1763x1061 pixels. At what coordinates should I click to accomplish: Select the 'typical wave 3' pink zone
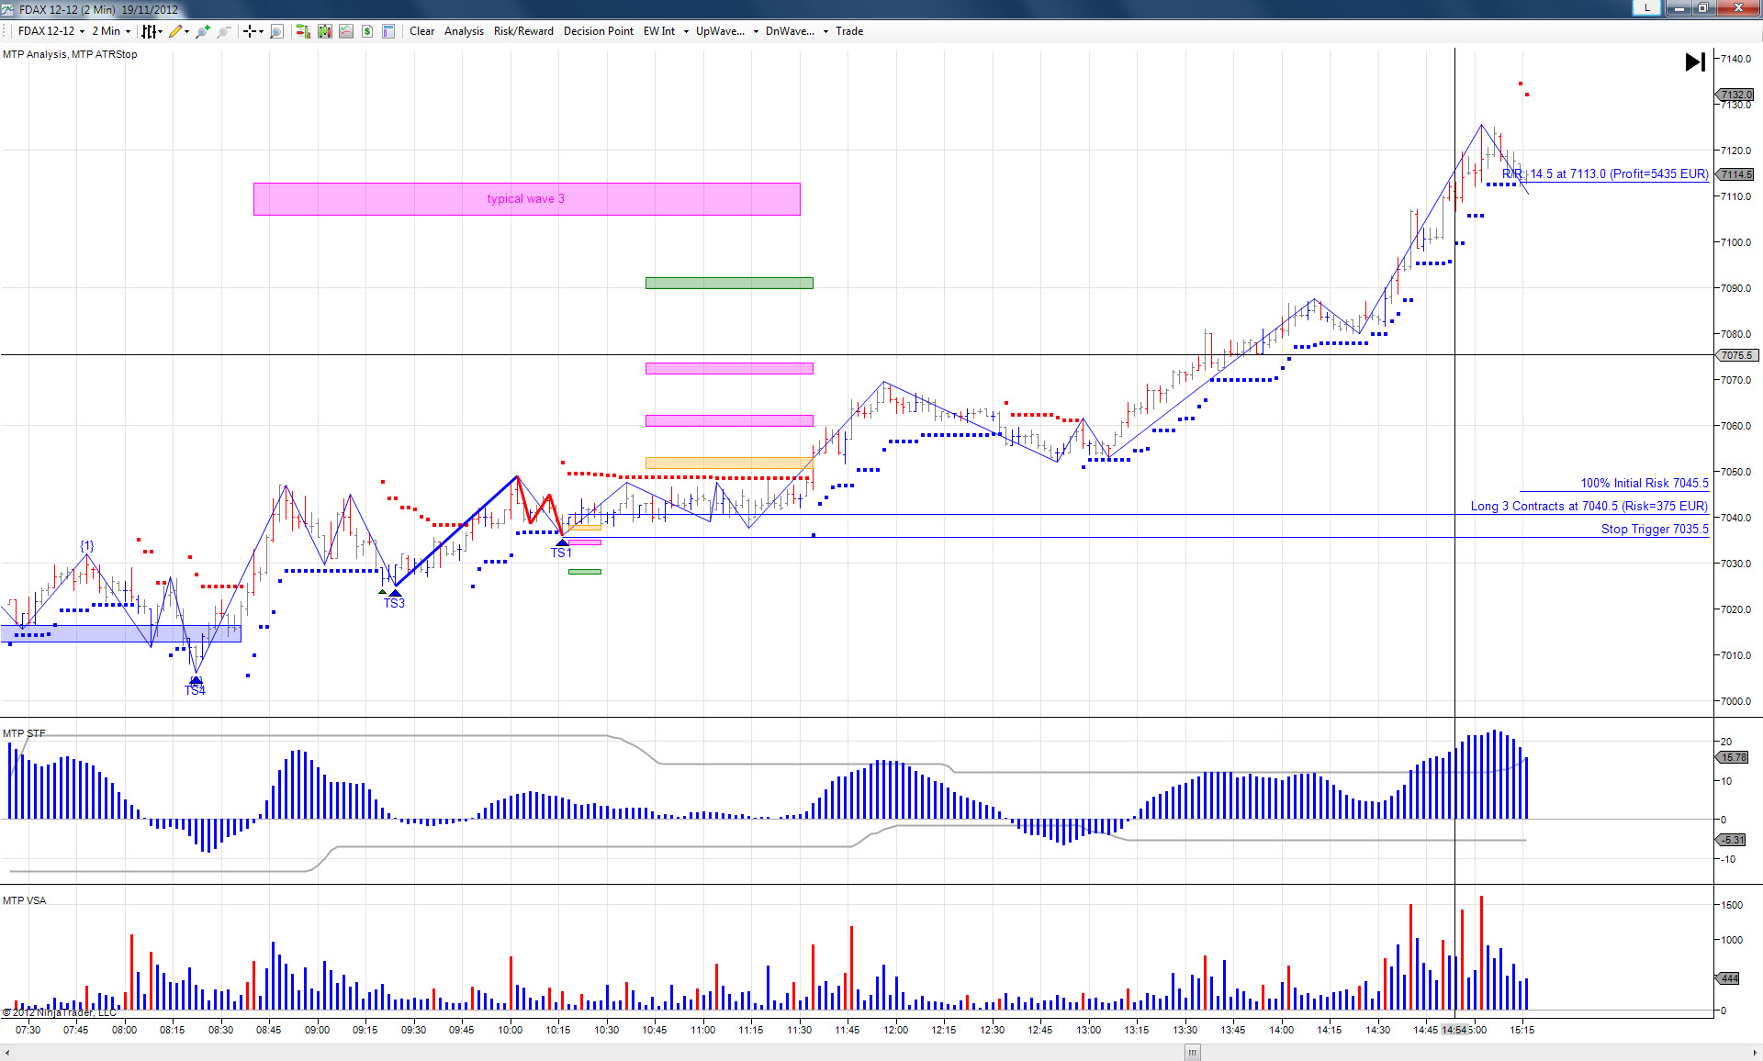tap(526, 199)
